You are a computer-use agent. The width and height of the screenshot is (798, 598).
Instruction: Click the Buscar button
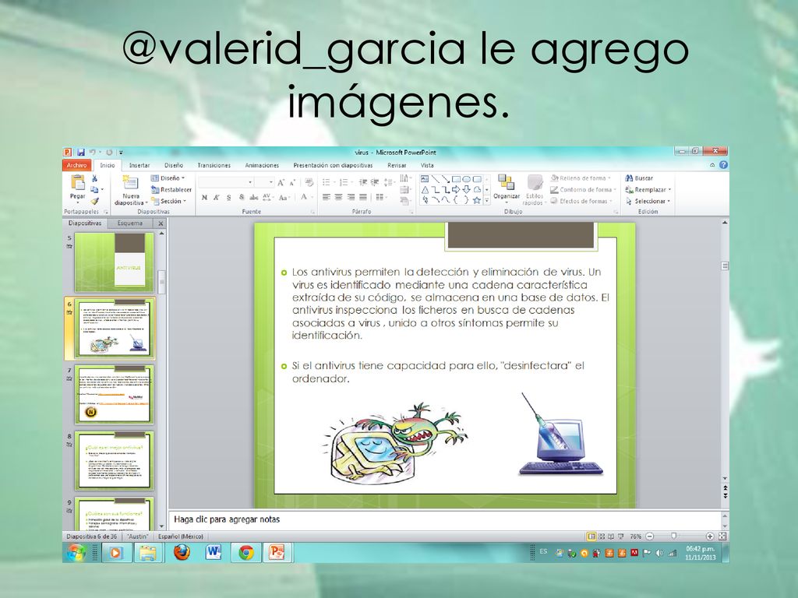[x=639, y=178]
